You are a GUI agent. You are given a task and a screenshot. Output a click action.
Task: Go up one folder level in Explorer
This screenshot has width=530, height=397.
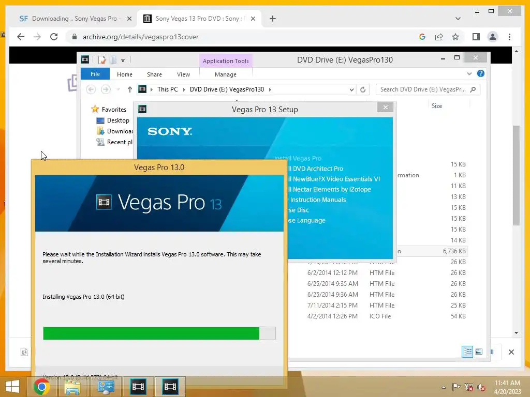tap(130, 89)
